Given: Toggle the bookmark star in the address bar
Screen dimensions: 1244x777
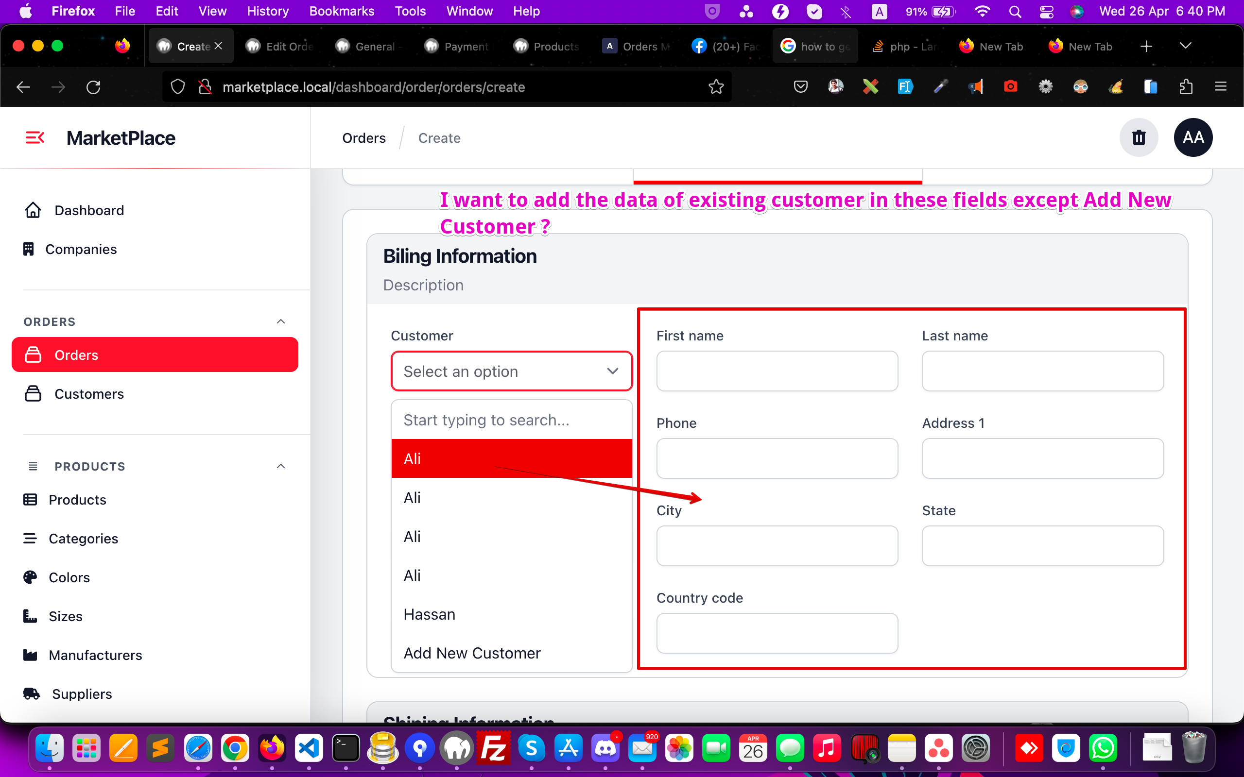Looking at the screenshot, I should (x=716, y=86).
